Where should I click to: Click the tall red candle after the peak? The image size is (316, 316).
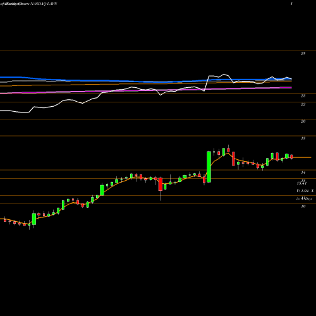point(233,159)
